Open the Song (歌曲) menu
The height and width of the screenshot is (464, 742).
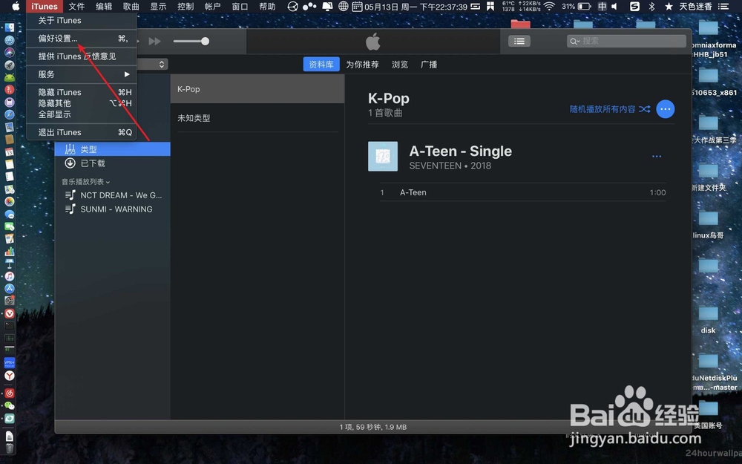(131, 6)
